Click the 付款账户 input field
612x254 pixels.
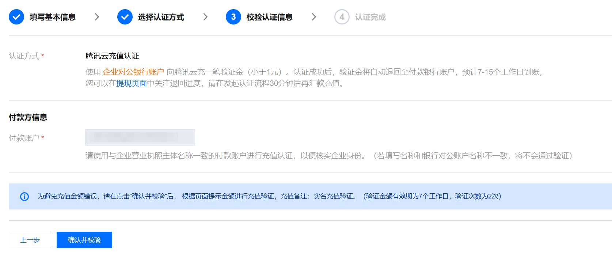pos(140,137)
